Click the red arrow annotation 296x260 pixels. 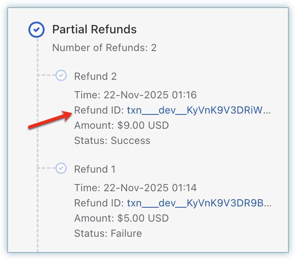[49, 120]
